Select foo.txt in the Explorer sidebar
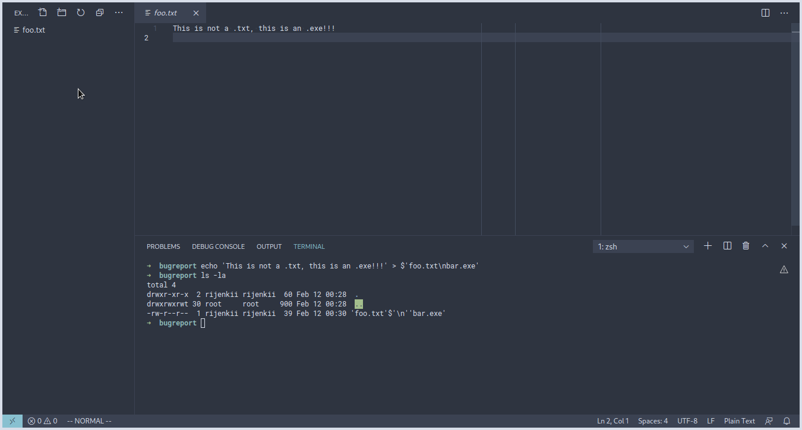This screenshot has height=430, width=802. [x=33, y=30]
